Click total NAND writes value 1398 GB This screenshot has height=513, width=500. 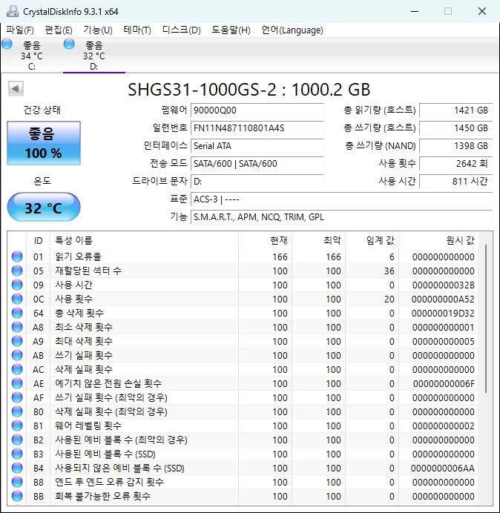[x=455, y=145]
